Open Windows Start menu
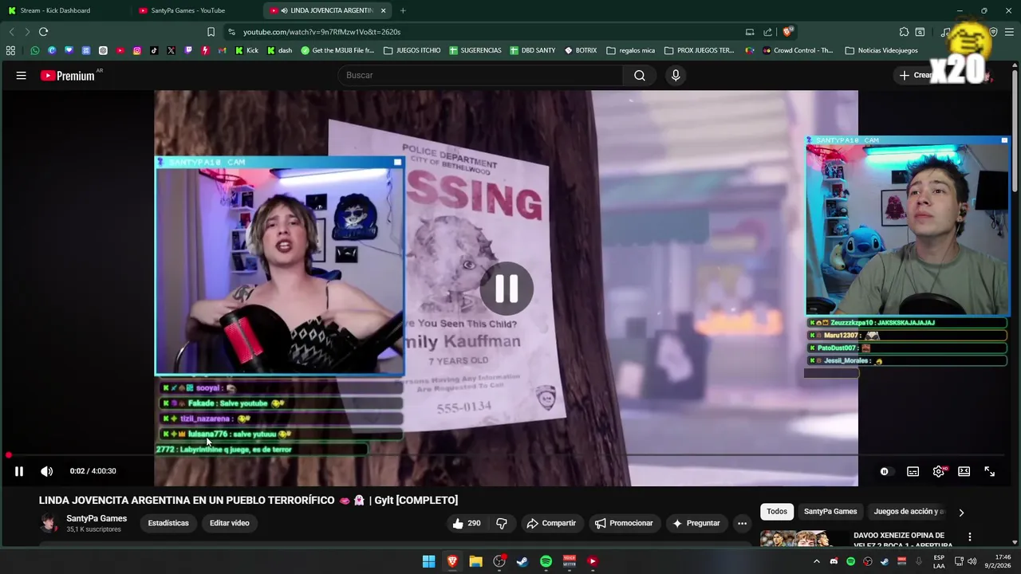This screenshot has width=1021, height=574. 428,561
